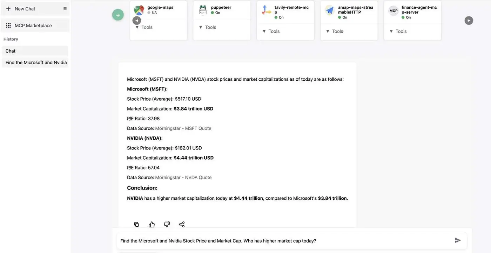This screenshot has height=253, width=491.
Task: Share the response via share icon
Action: [182, 225]
